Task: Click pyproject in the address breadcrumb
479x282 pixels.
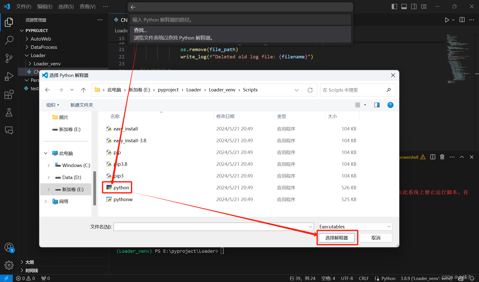Action: pyautogui.click(x=168, y=90)
